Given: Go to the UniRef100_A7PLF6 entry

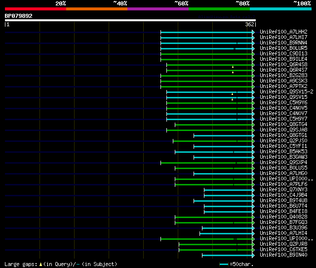Looking at the screenshot, I should coord(283,184).
